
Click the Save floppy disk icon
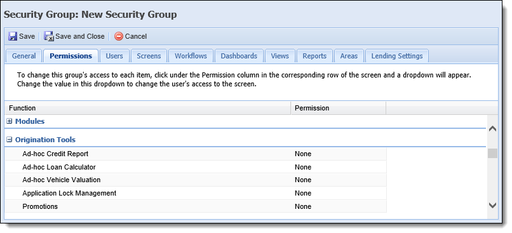point(13,36)
